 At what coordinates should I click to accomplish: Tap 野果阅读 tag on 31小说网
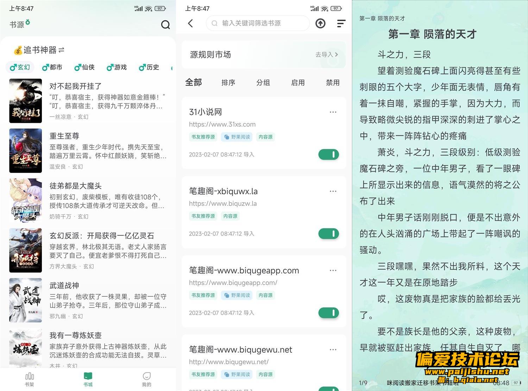point(237,137)
